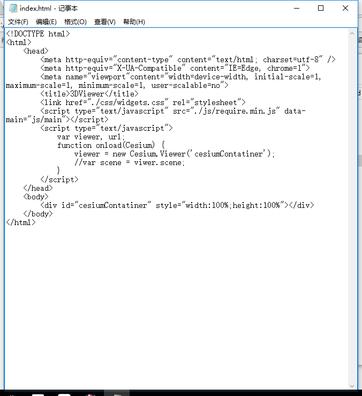
Task: Open the 格式(O) menu
Action: tap(75, 22)
